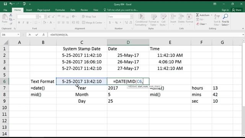Undo the last action with the Undo arrow
This screenshot has width=245, height=138.
coord(11,4)
